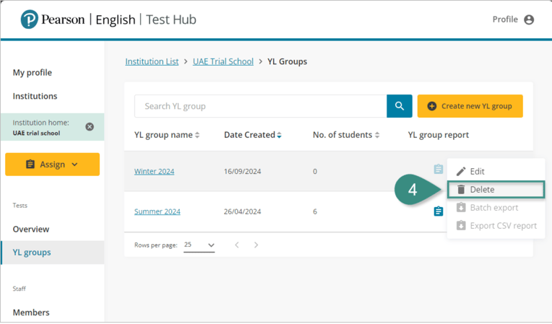Screen dimensions: 552x324
Task: Select Edit from the context menu
Action: 477,172
